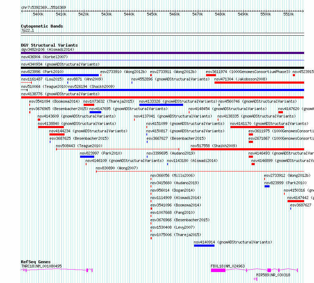Select the nsv471304 (Jakobsson2008) label
This screenshot has width=314, height=283.
click(241, 79)
